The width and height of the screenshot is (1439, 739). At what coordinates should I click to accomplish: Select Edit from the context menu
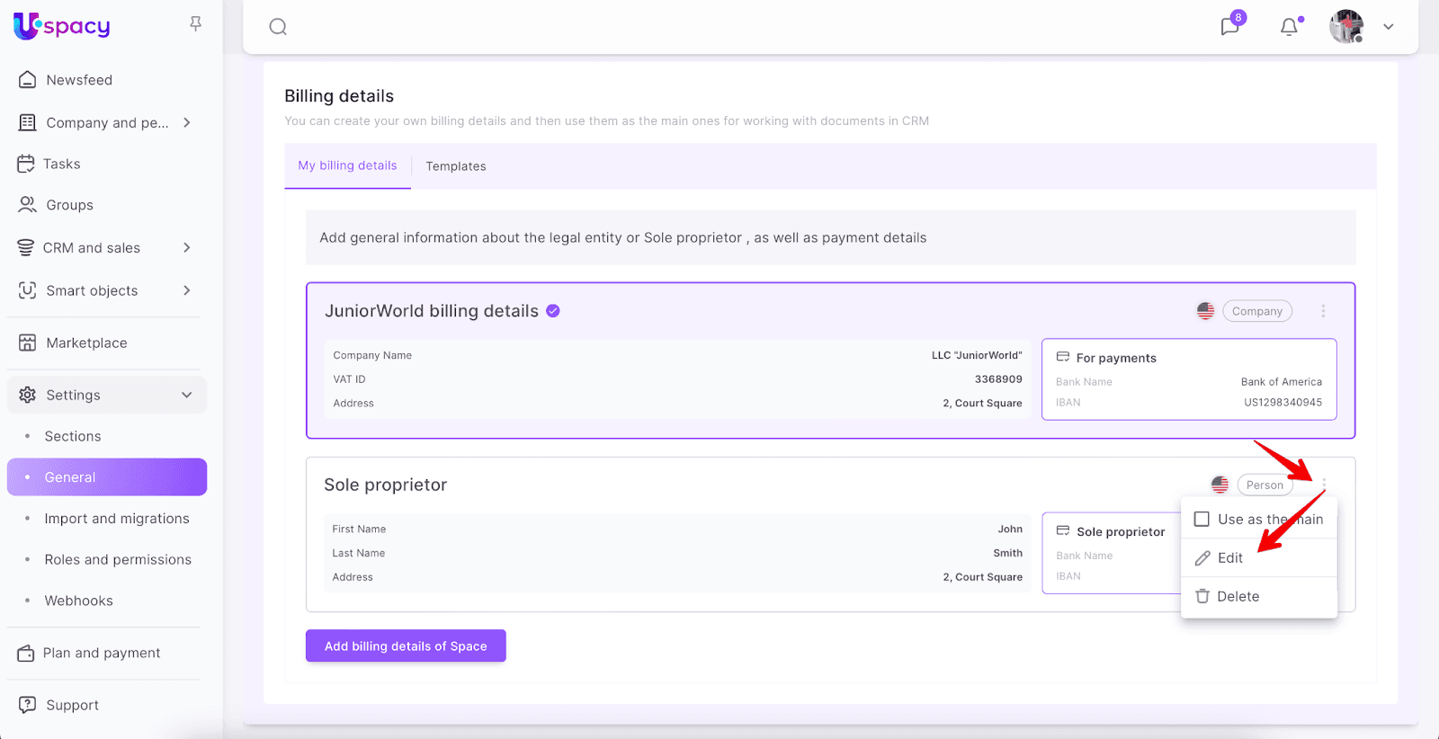[1229, 558]
